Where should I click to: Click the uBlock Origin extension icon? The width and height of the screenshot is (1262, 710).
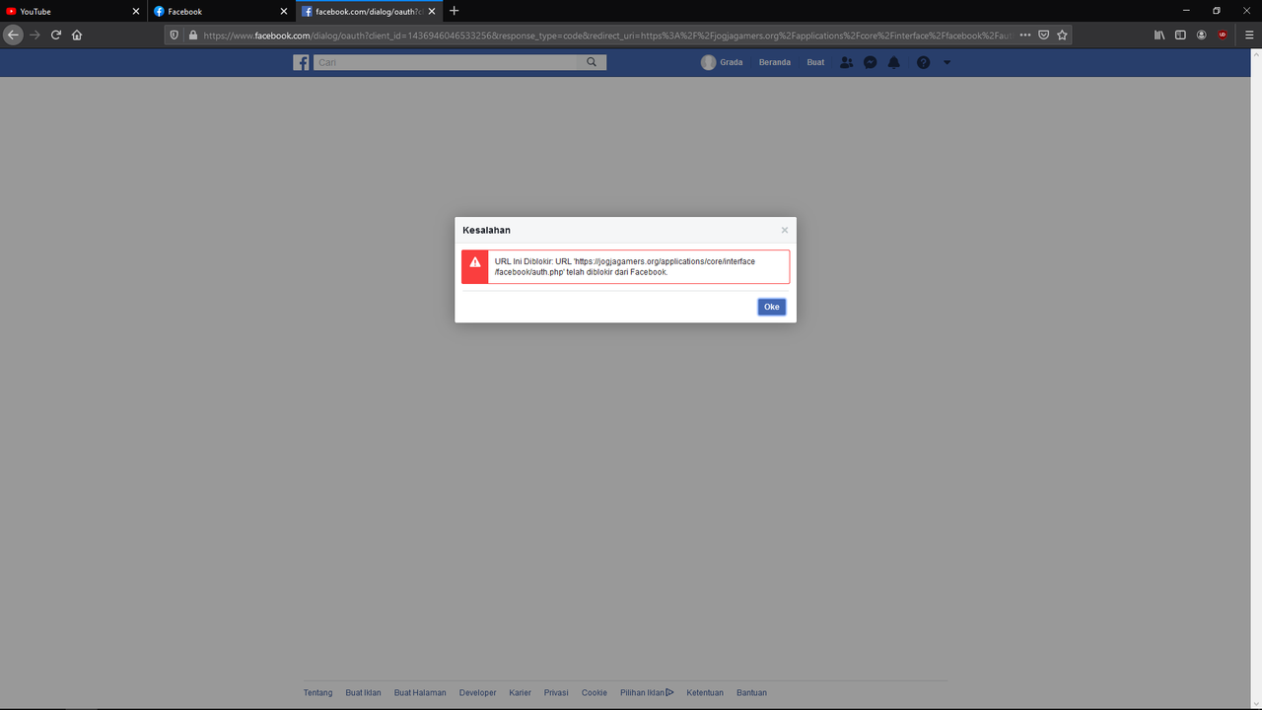1223,35
